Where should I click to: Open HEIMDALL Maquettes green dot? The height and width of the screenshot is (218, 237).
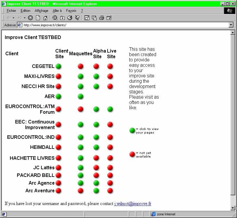click(x=80, y=147)
